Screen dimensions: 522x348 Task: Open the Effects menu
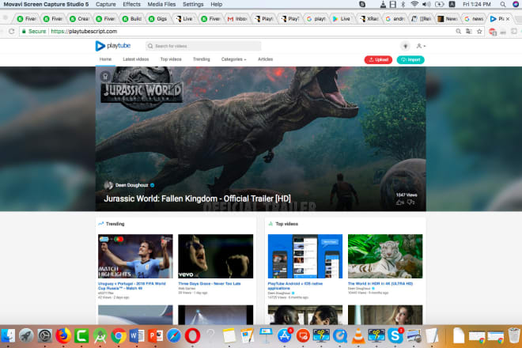[x=131, y=4]
